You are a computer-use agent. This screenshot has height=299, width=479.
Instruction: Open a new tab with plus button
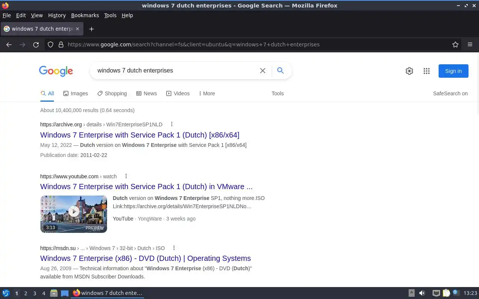point(91,29)
